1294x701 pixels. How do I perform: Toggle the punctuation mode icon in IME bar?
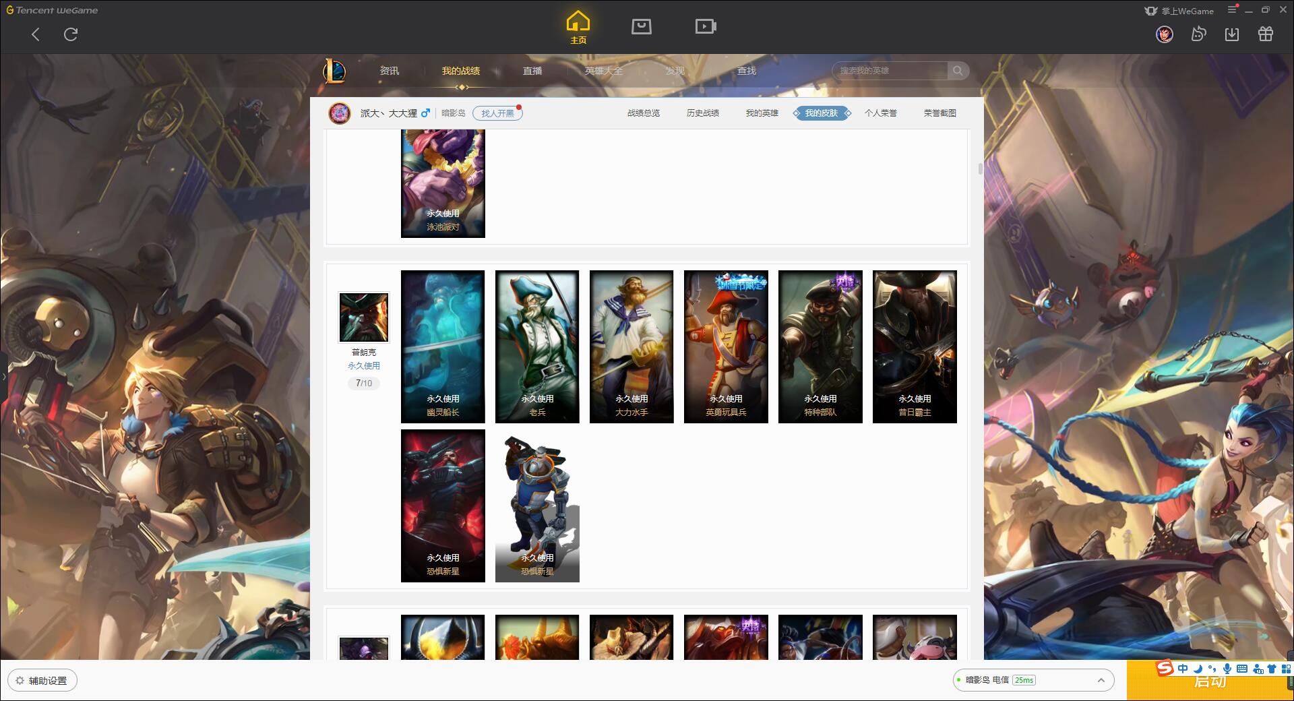tap(1212, 669)
